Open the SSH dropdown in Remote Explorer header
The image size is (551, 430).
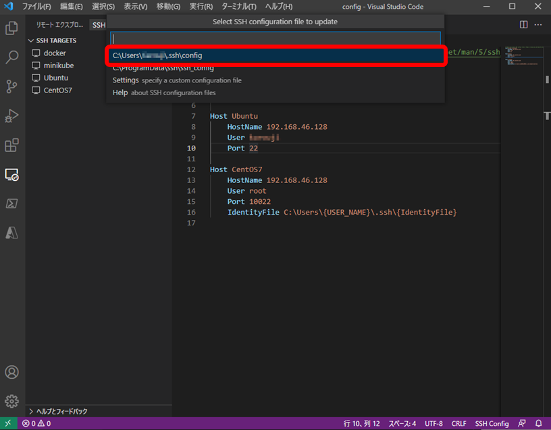99,25
